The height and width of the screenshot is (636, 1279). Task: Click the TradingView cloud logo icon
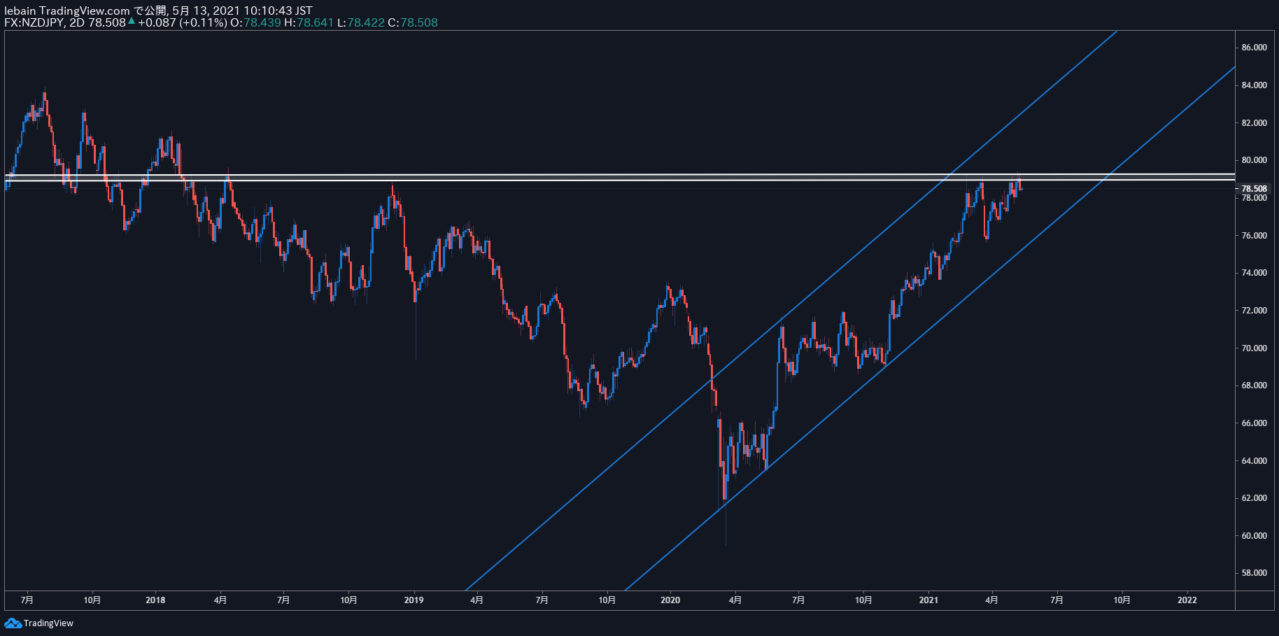tap(13, 623)
